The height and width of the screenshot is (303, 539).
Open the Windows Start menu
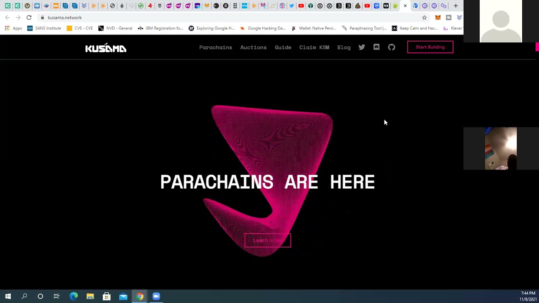[x=8, y=297]
